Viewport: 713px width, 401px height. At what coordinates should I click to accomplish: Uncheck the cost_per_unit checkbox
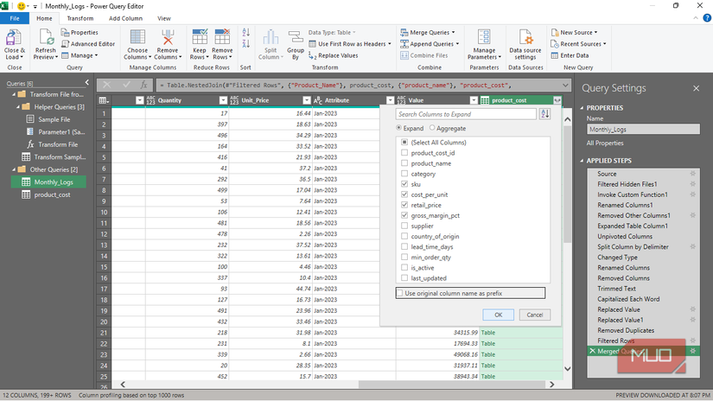404,194
